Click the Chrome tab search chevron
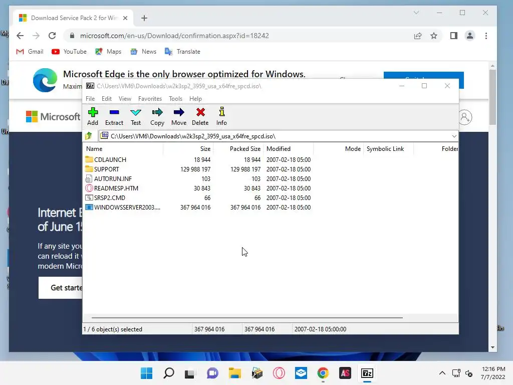513x385 pixels. click(416, 13)
